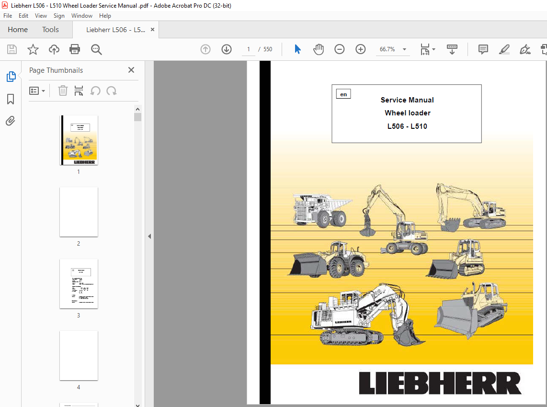Print the document

coord(75,49)
